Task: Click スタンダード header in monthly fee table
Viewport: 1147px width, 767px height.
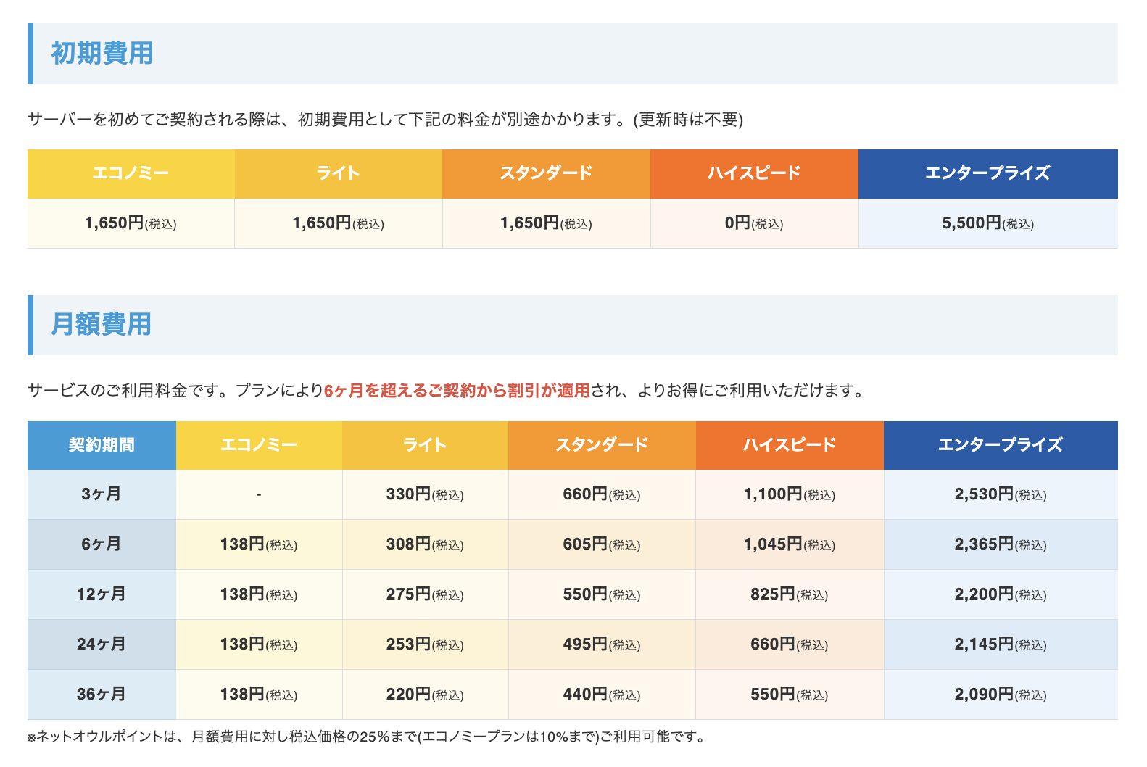Action: coord(601,445)
